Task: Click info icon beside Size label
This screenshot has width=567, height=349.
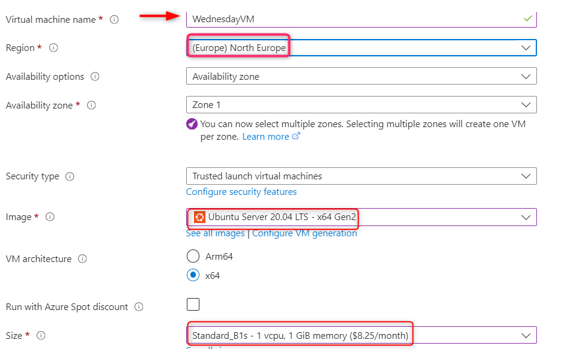Action: click(41, 336)
